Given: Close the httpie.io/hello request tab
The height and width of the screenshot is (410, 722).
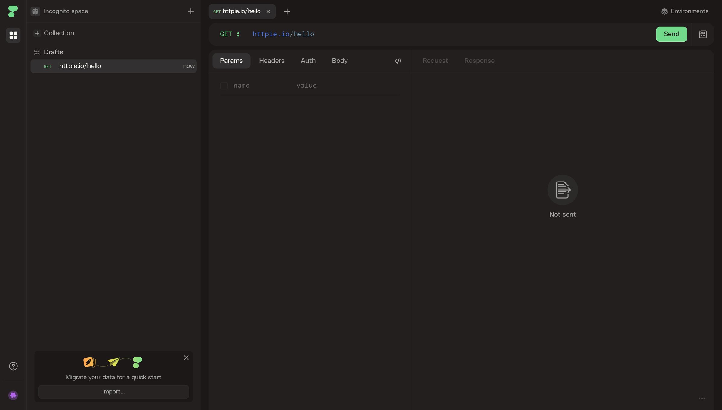Looking at the screenshot, I should 268,11.
